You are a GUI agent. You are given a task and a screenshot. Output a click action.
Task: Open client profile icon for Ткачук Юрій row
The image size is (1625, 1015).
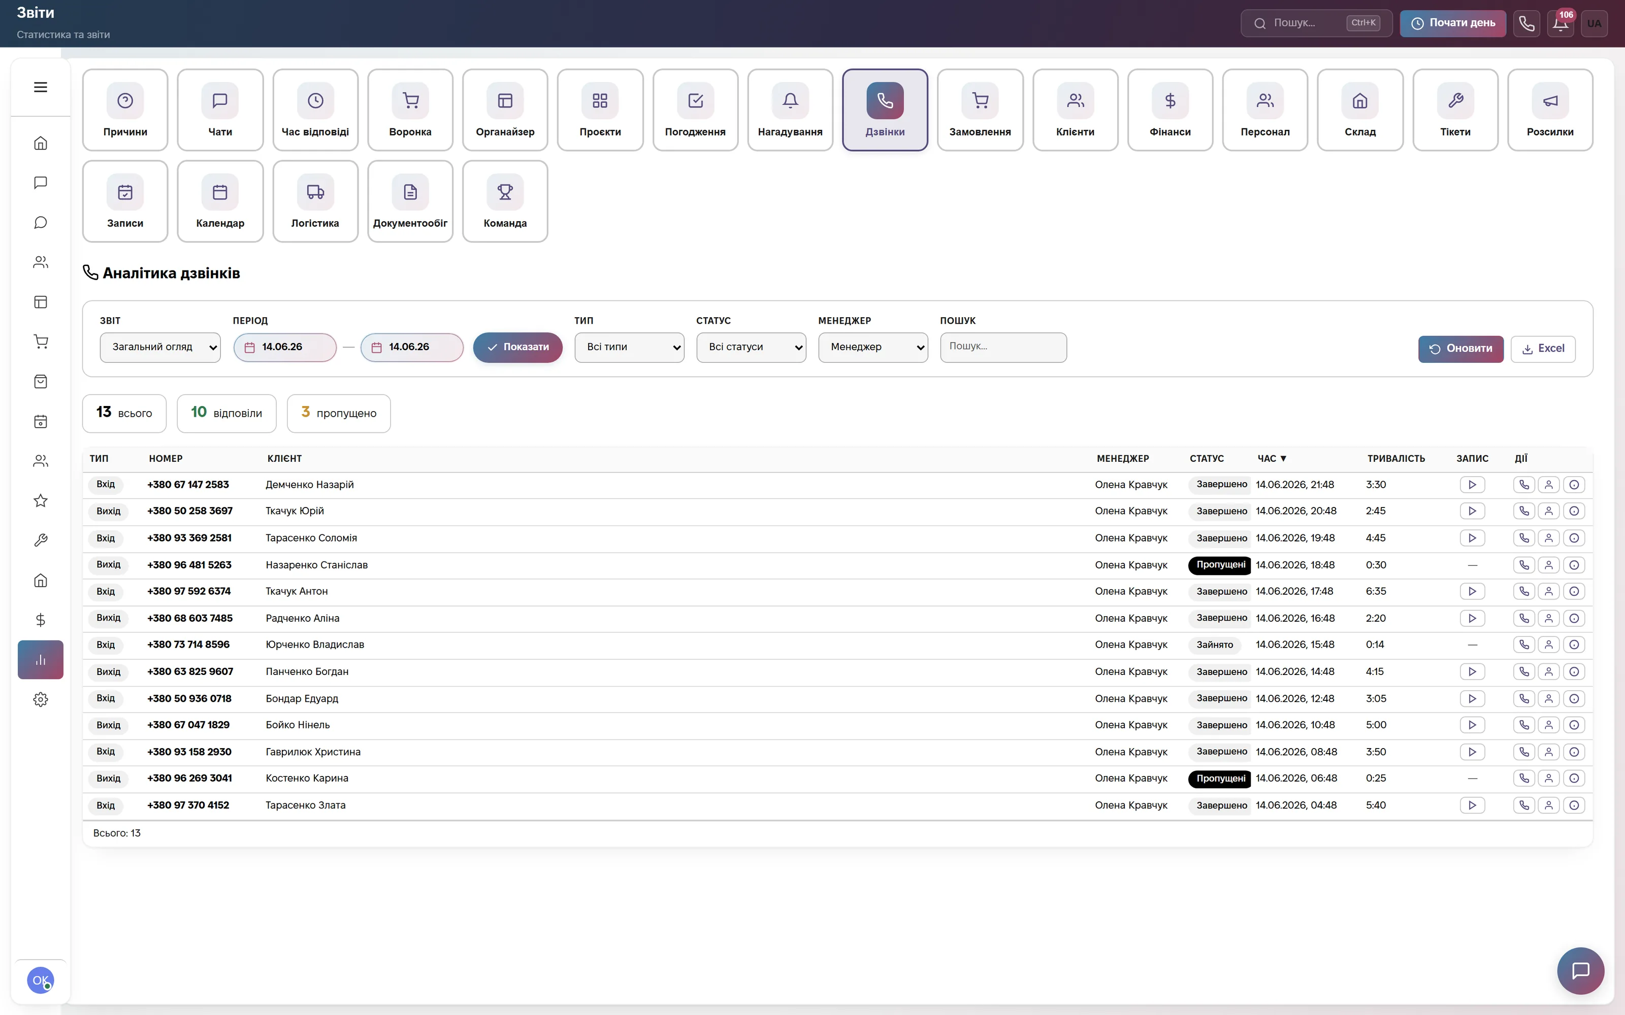coord(1549,512)
